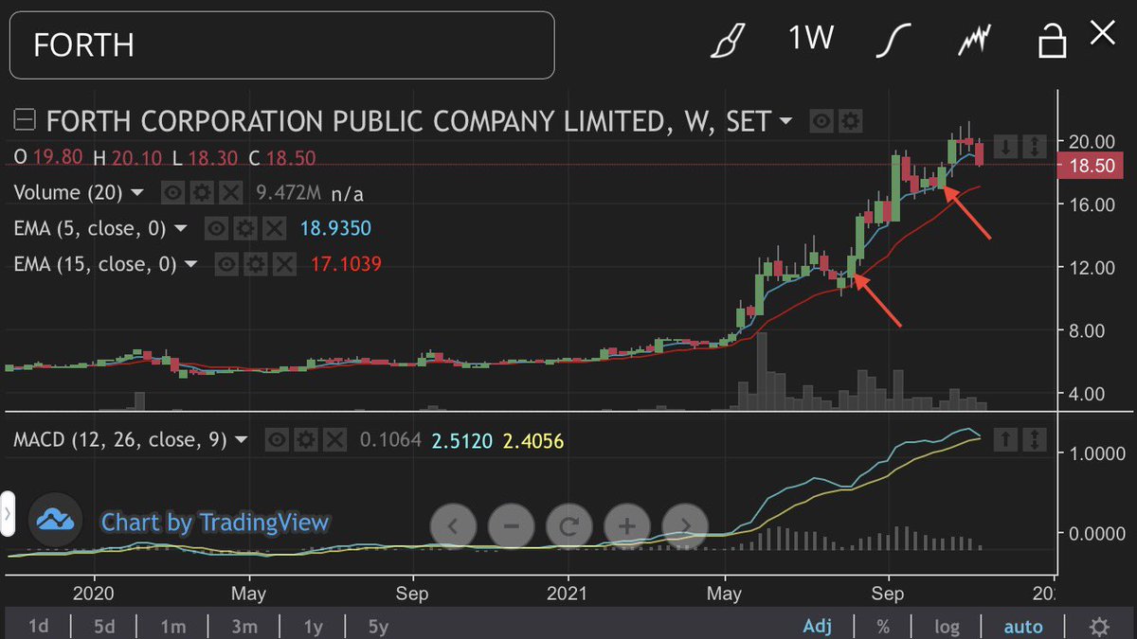Change the 1W chart interval
The width and height of the screenshot is (1137, 639).
click(x=810, y=40)
